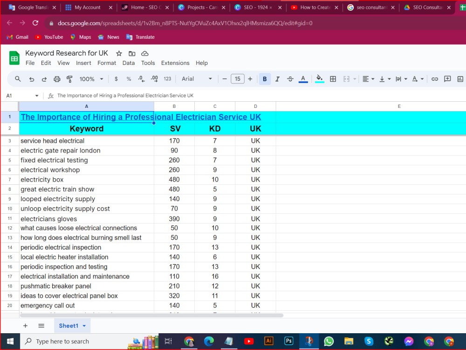Open Maps bookmark

(x=81, y=37)
